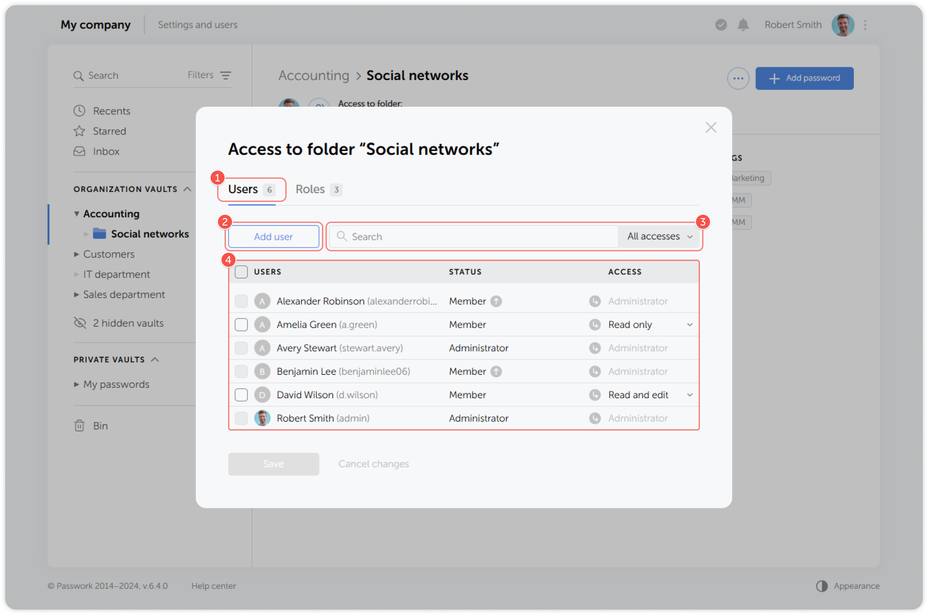Select the Starred star icon

[x=79, y=131]
